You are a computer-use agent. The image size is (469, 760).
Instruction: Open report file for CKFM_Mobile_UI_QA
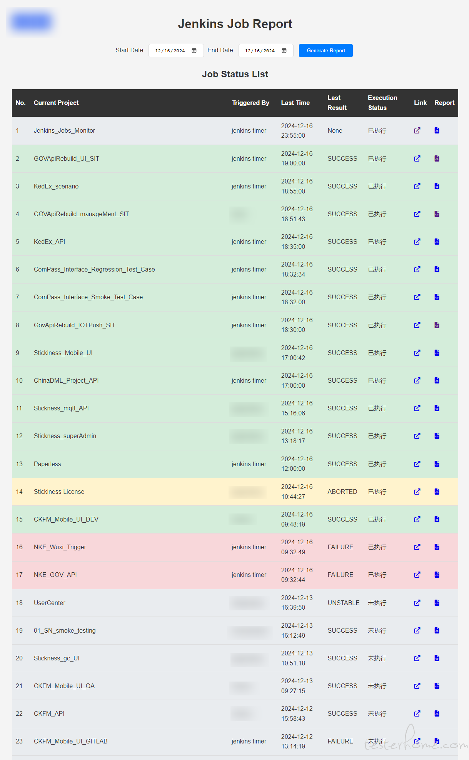click(437, 686)
